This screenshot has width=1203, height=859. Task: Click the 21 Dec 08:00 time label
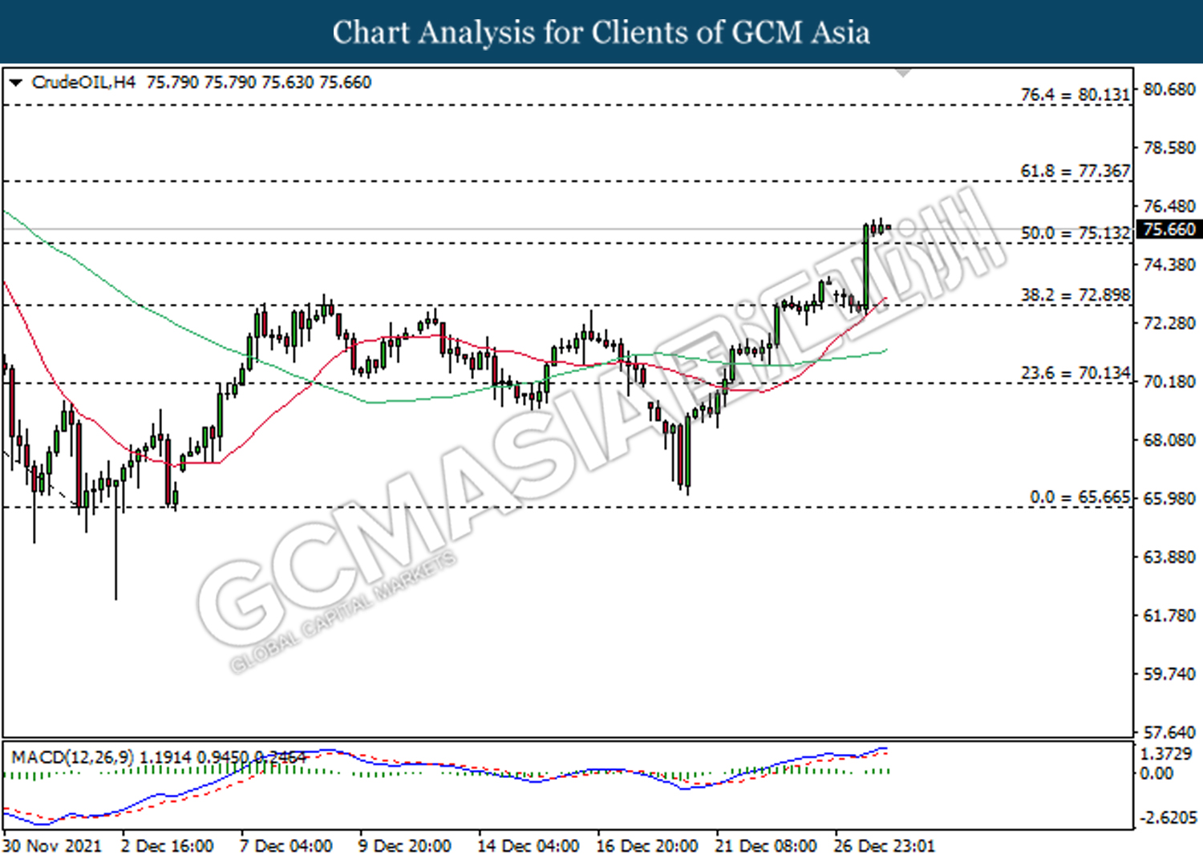pyautogui.click(x=765, y=846)
